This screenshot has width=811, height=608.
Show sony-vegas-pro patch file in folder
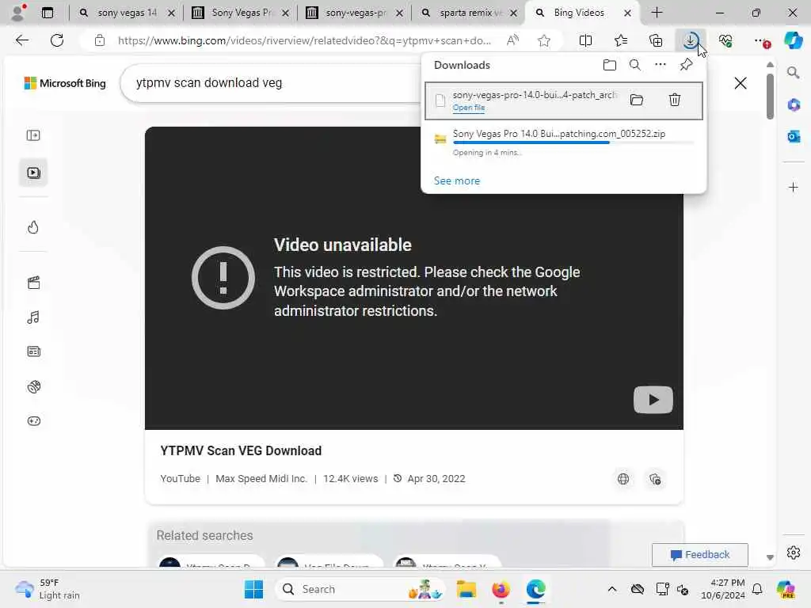[636, 100]
